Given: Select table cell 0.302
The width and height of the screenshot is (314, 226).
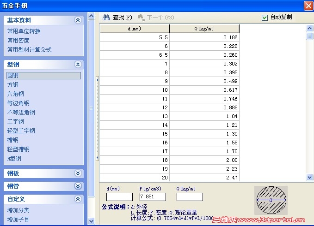Looking at the screenshot, I should (x=204, y=64).
